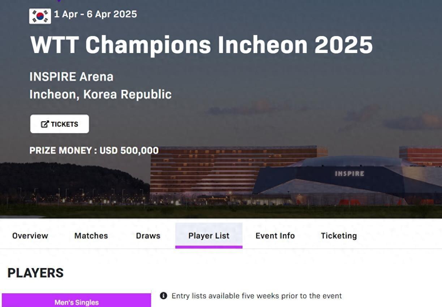Open the Overview tab
The image size is (442, 307).
pos(30,236)
